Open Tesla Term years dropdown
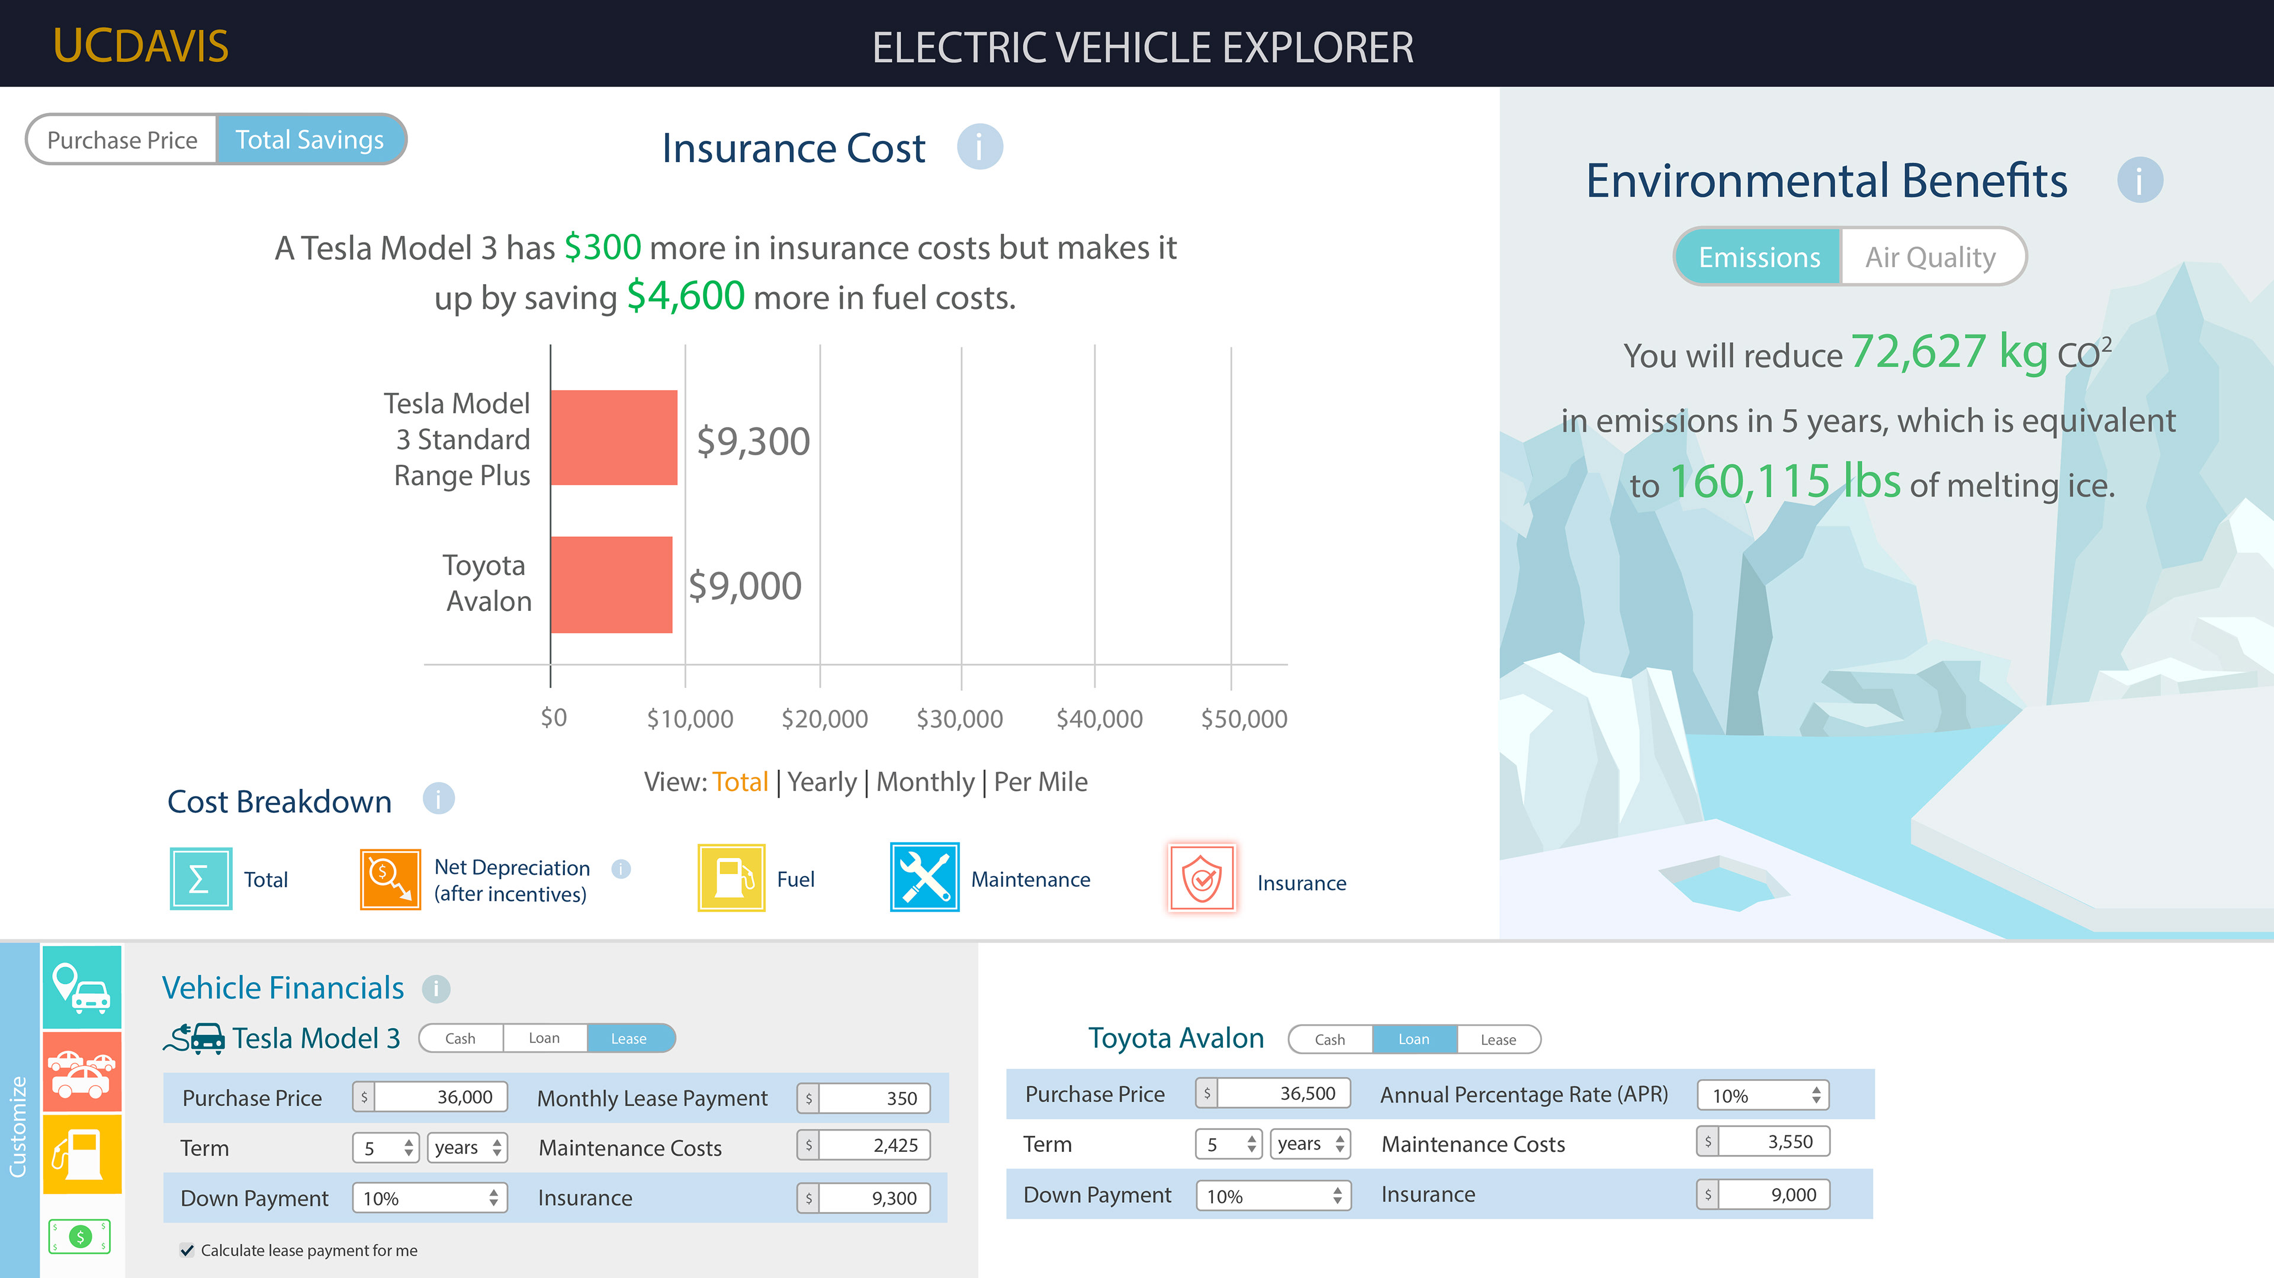Viewport: 2274px width, 1278px height. coord(468,1147)
